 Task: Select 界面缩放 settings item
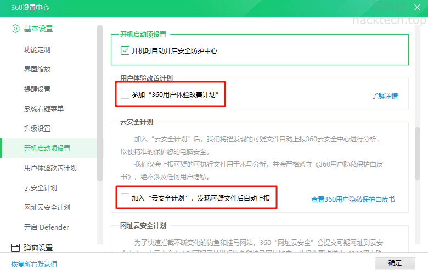click(x=37, y=70)
